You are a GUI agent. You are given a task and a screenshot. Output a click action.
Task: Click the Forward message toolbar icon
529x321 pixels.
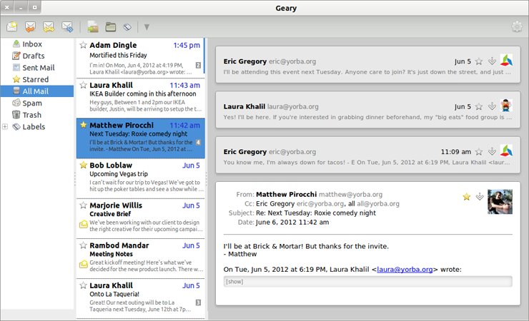pos(67,28)
